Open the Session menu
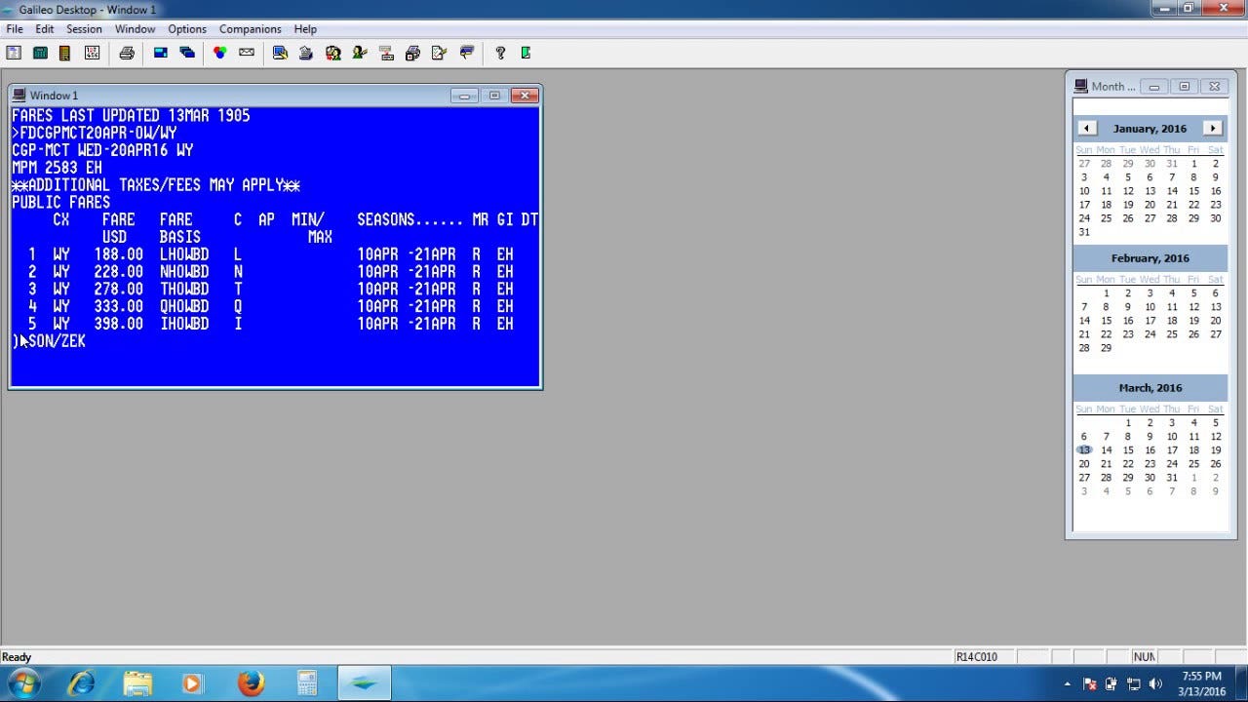Viewport: 1248px width, 702px height. point(84,29)
